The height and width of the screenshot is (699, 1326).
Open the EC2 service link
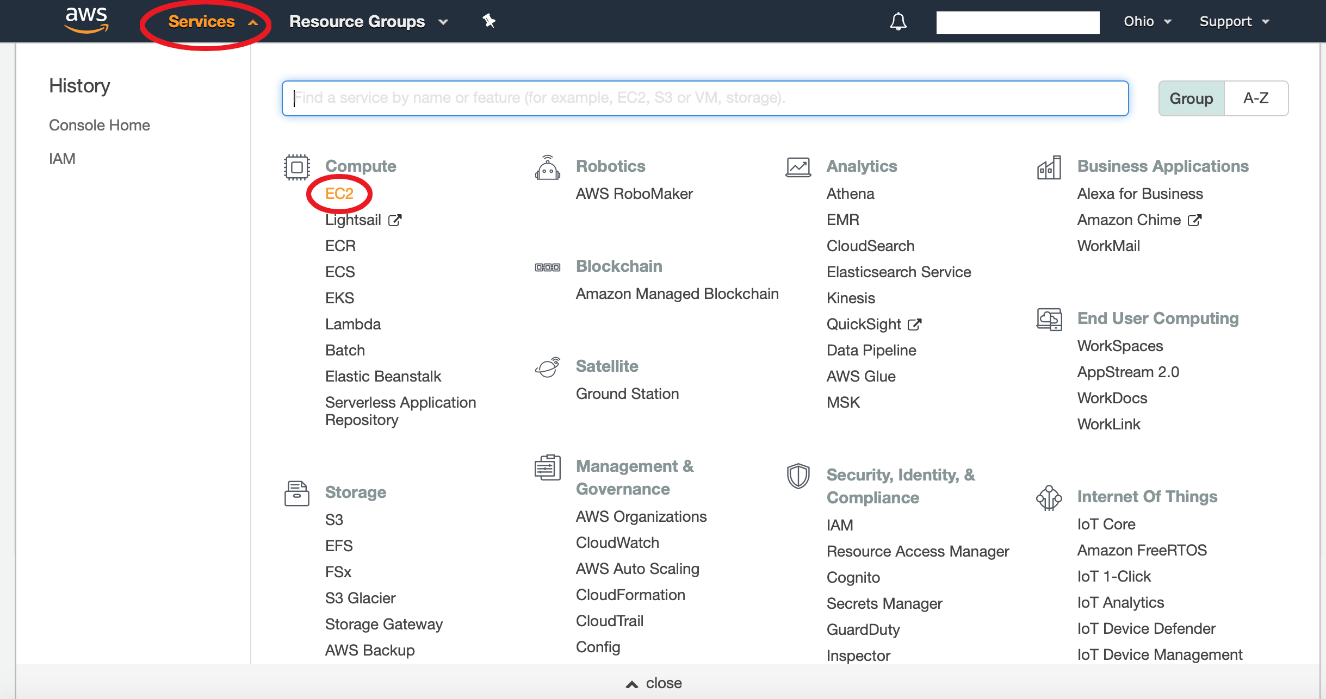click(x=339, y=194)
